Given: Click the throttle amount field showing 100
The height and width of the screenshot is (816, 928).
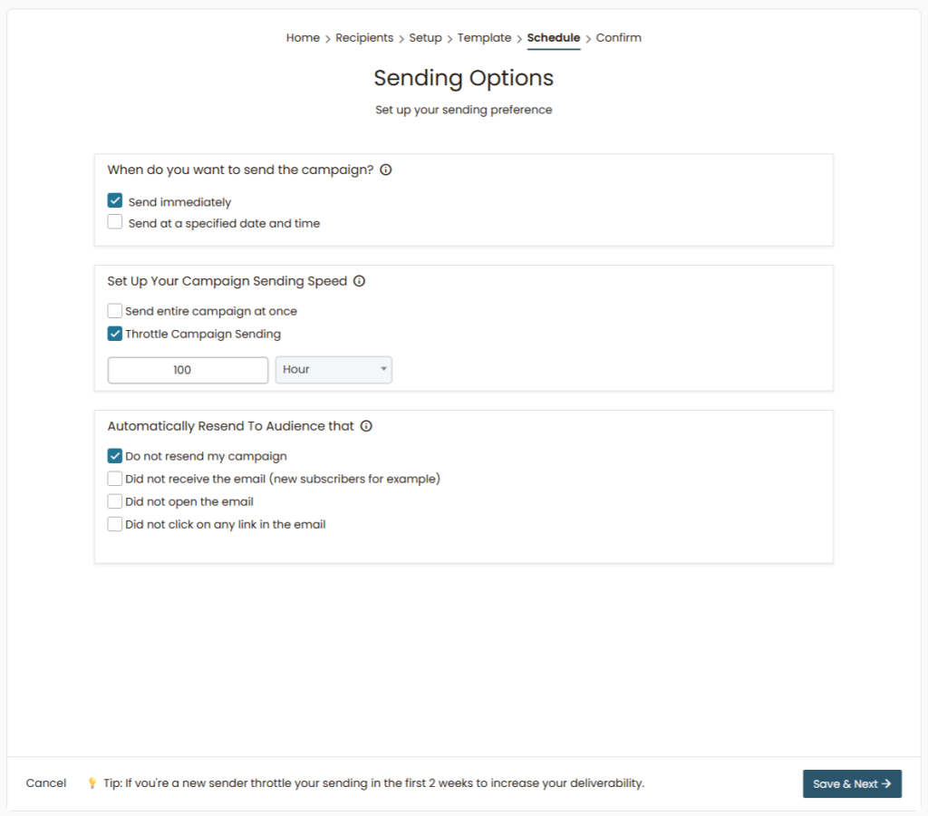Looking at the screenshot, I should click(x=188, y=370).
